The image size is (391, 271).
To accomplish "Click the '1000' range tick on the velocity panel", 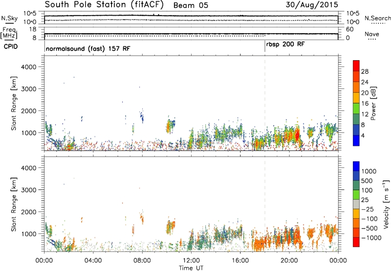I will [29, 234].
